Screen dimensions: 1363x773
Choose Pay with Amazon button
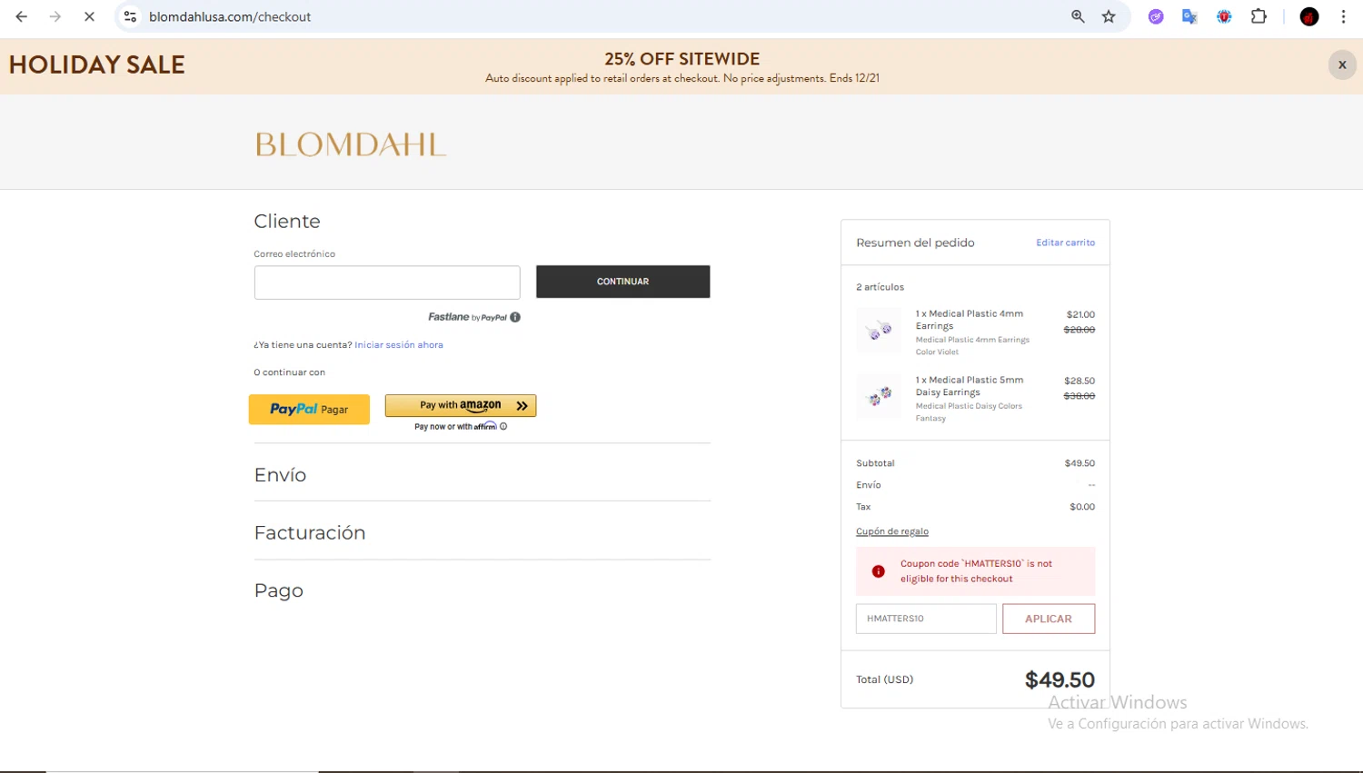click(x=461, y=405)
